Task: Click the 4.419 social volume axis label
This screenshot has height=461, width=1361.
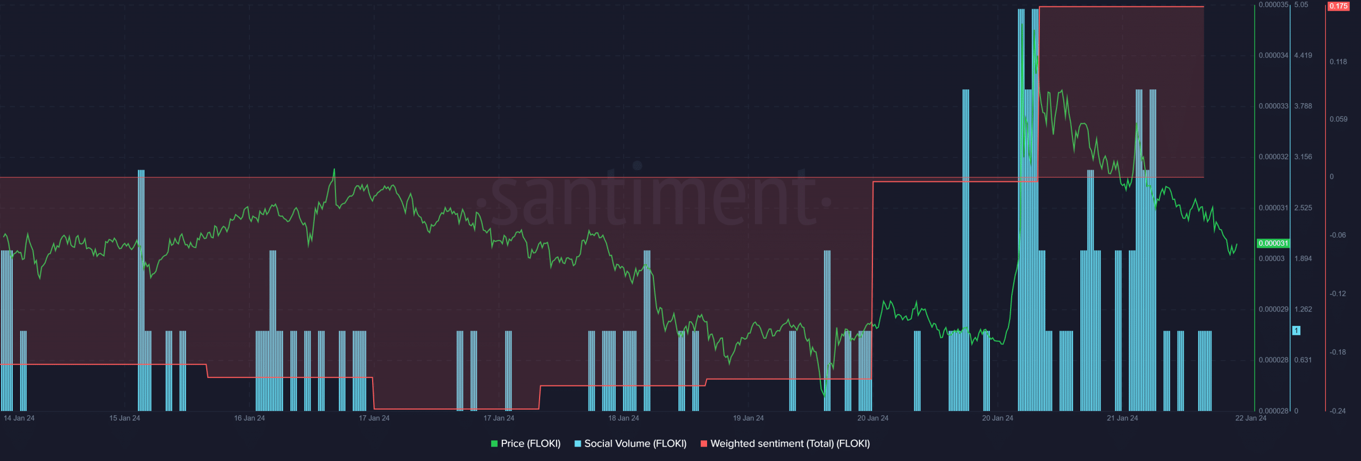Action: 1303,55
